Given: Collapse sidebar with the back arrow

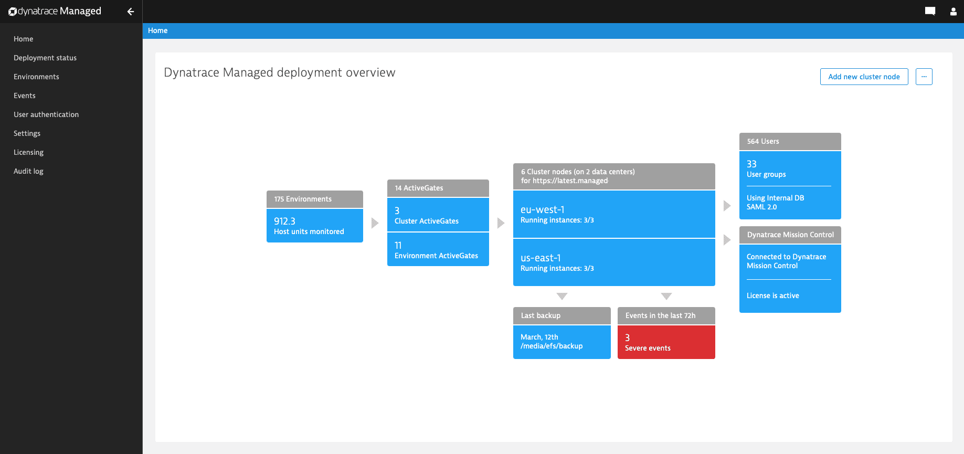Looking at the screenshot, I should pyautogui.click(x=131, y=12).
